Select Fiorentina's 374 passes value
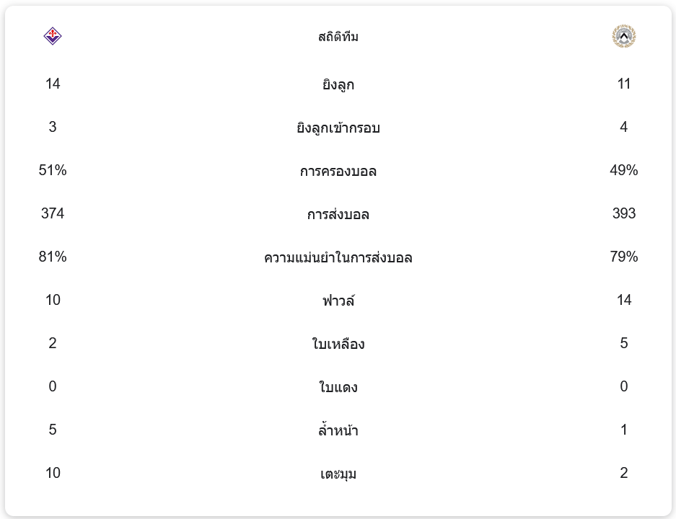This screenshot has width=676, height=519. pos(53,214)
